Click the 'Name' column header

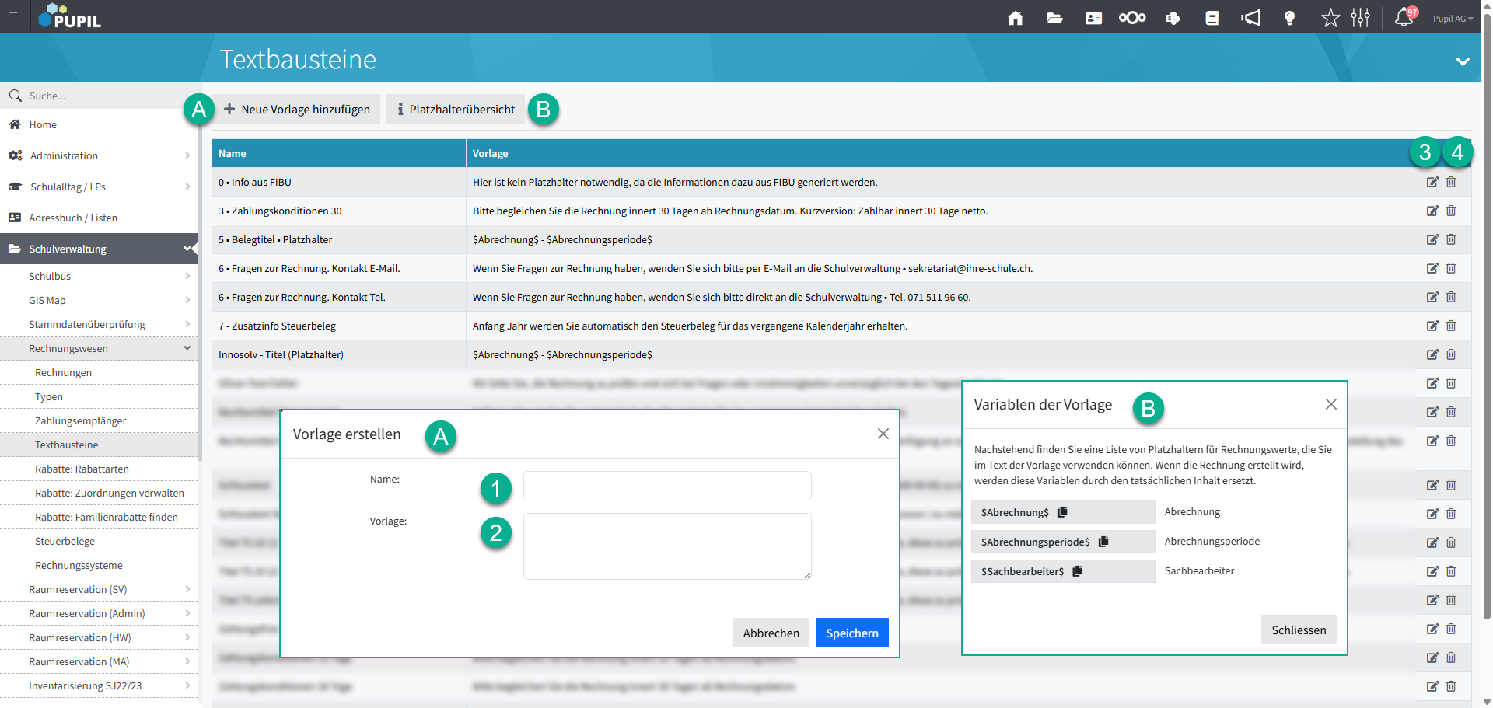tap(339, 153)
